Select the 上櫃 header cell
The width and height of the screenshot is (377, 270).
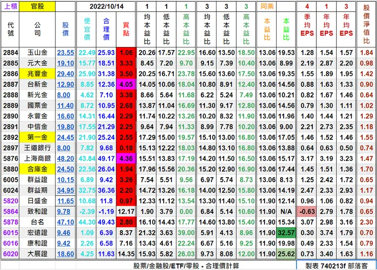coord(10,6)
